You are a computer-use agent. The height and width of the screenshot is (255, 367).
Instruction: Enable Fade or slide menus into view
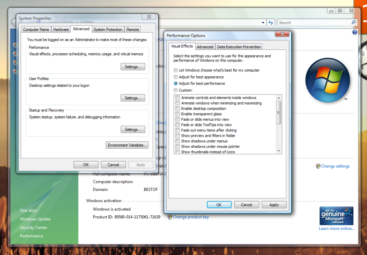[x=178, y=119]
